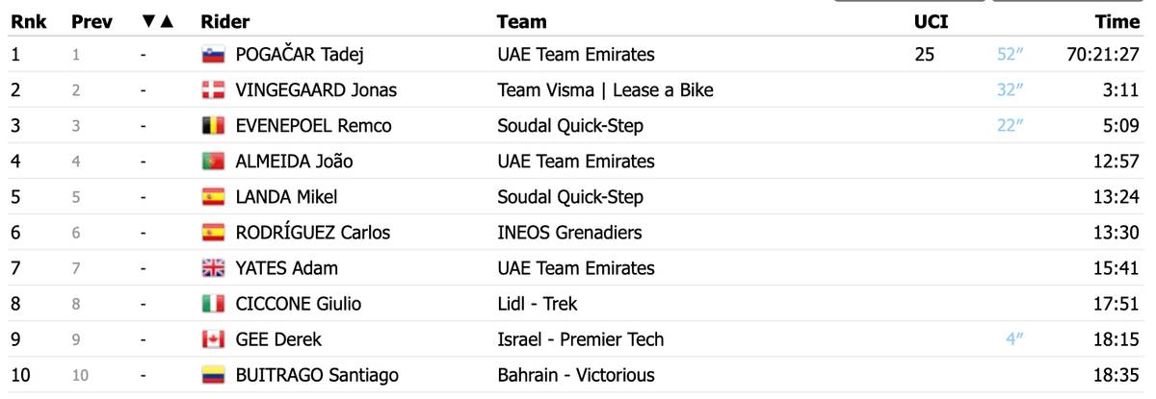Screen dimensions: 1156x399
Task: Click the Canadian flag beside Gee Derek
Action: pyautogui.click(x=212, y=339)
